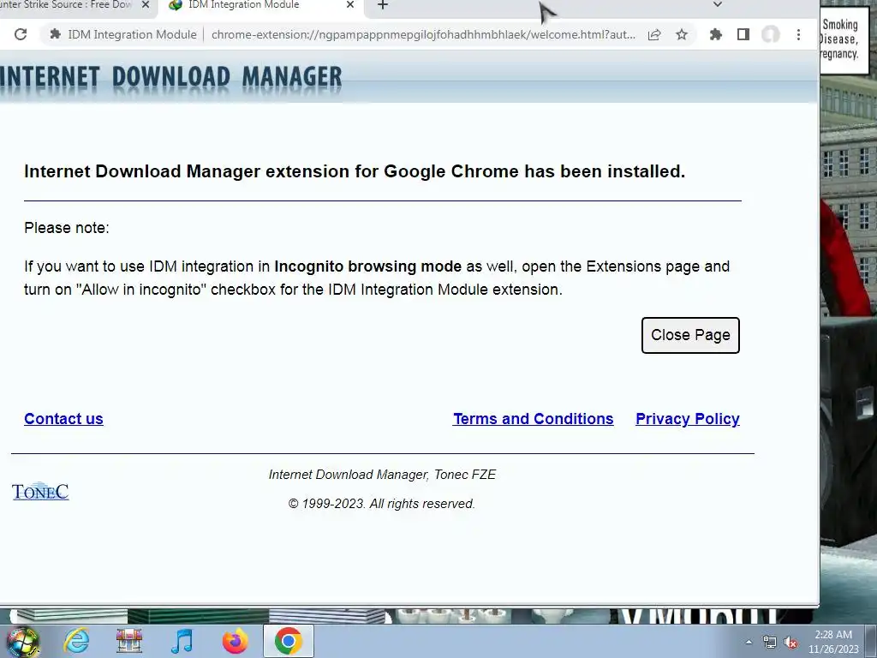Open the Chrome three-dot menu
The image size is (877, 658).
point(798,34)
